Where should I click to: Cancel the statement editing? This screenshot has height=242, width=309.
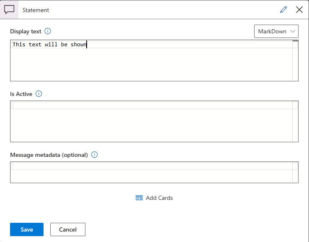pyautogui.click(x=68, y=229)
